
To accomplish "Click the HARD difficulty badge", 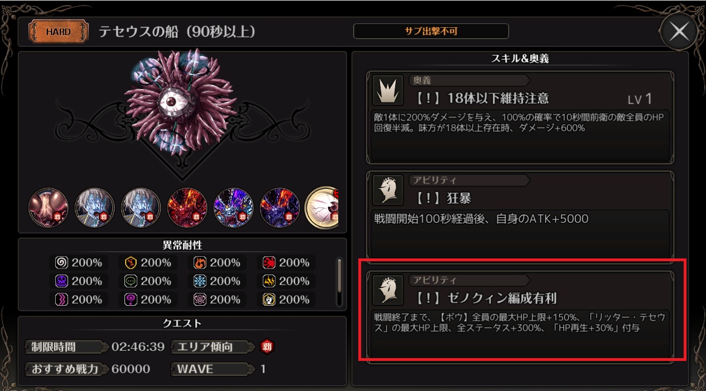I will (59, 32).
